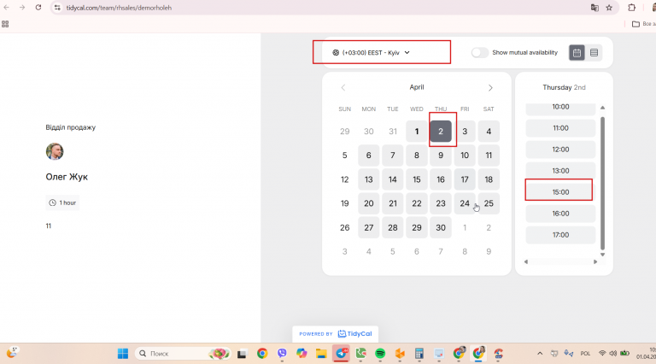Open the apps grid in bookmarks bar
Image resolution: width=656 pixels, height=364 pixels.
pyautogui.click(x=5, y=24)
